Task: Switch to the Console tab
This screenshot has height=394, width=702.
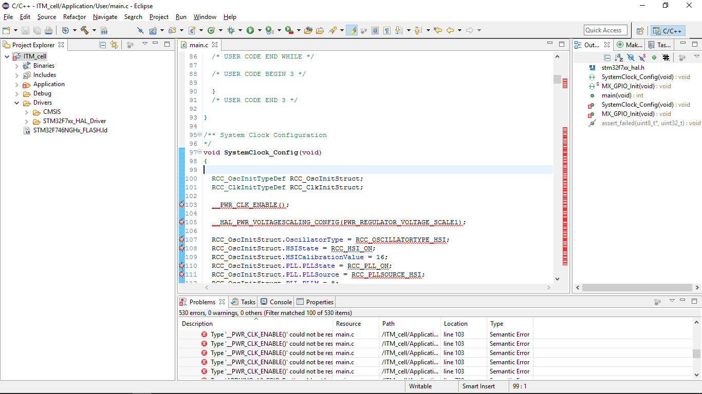Action: coord(276,302)
